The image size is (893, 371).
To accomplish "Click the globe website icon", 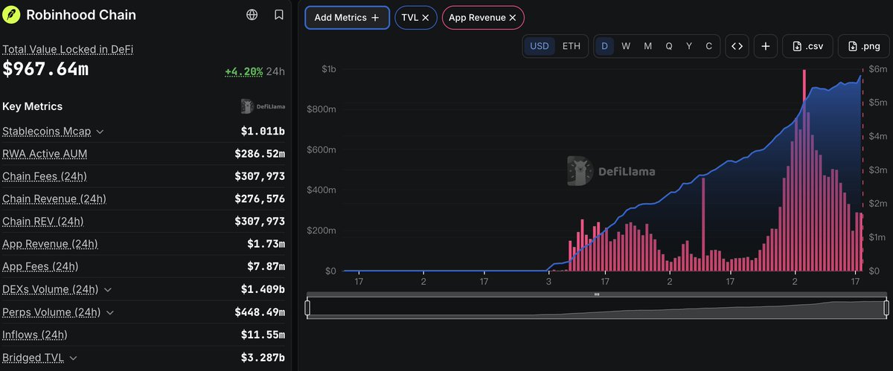I will pos(252,15).
